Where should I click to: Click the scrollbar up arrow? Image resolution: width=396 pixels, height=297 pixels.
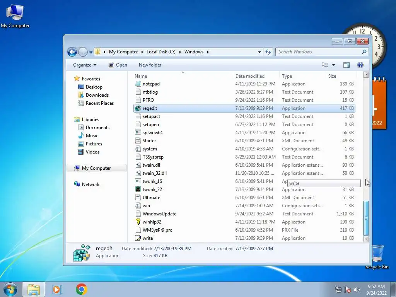[x=366, y=75]
